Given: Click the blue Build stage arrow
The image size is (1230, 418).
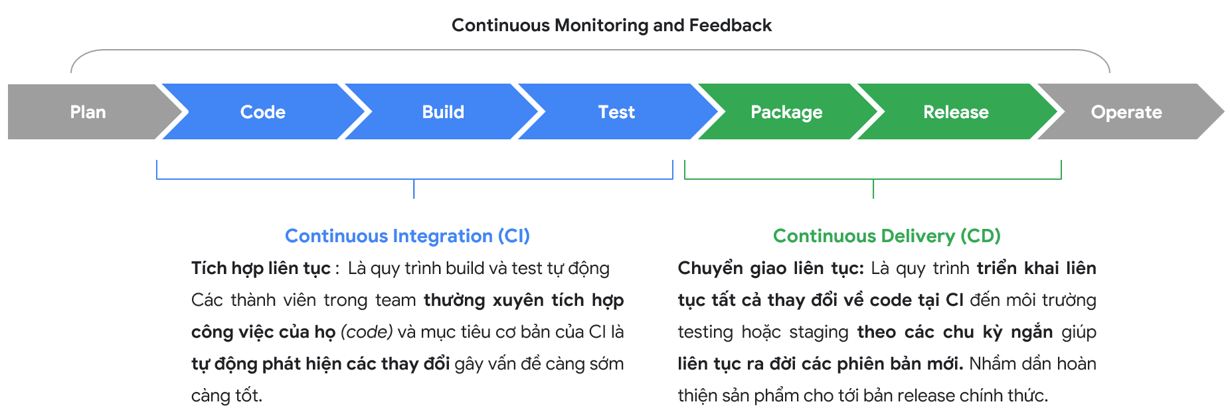Looking at the screenshot, I should coord(443,111).
